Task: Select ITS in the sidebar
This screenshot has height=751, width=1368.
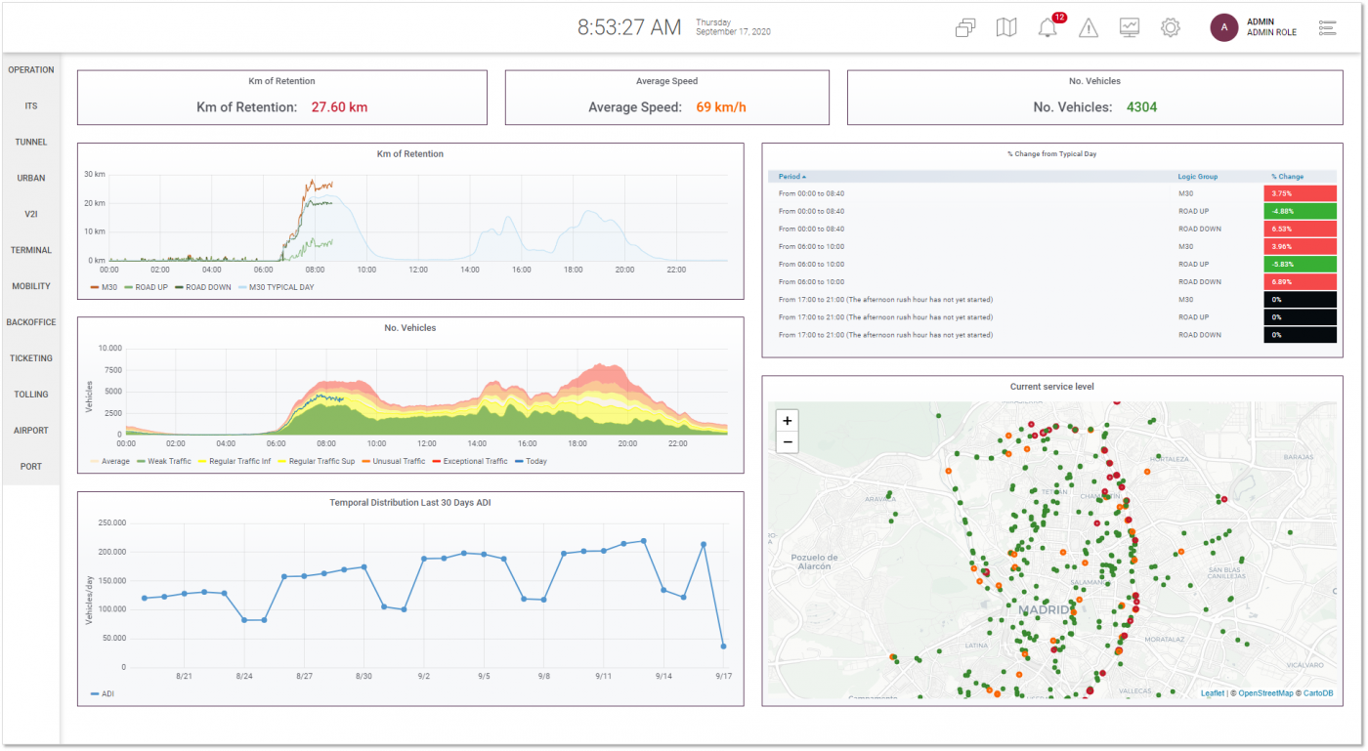Action: click(31, 106)
